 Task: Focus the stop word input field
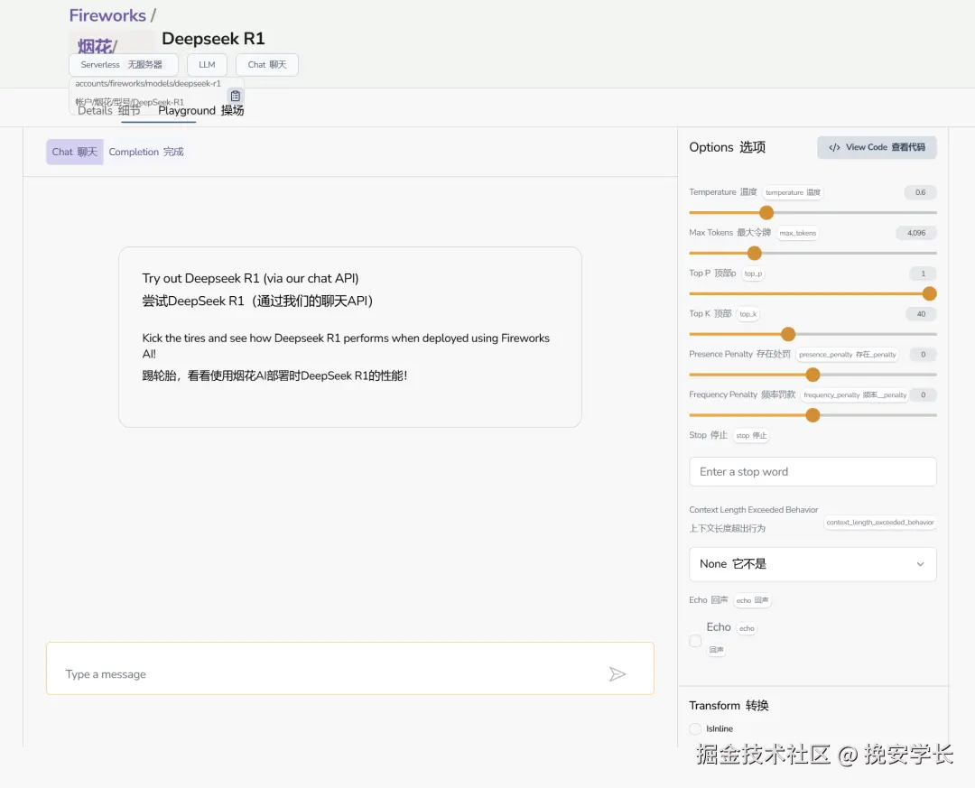click(x=812, y=471)
